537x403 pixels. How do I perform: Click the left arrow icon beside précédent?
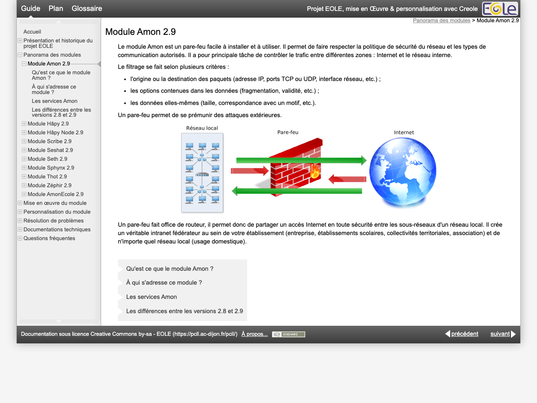point(448,334)
